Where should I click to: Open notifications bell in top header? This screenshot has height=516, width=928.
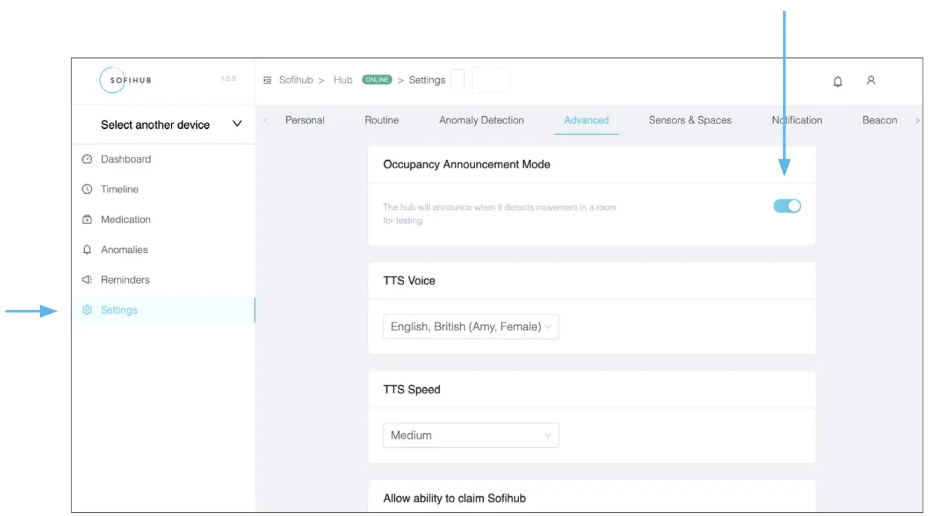coord(838,81)
